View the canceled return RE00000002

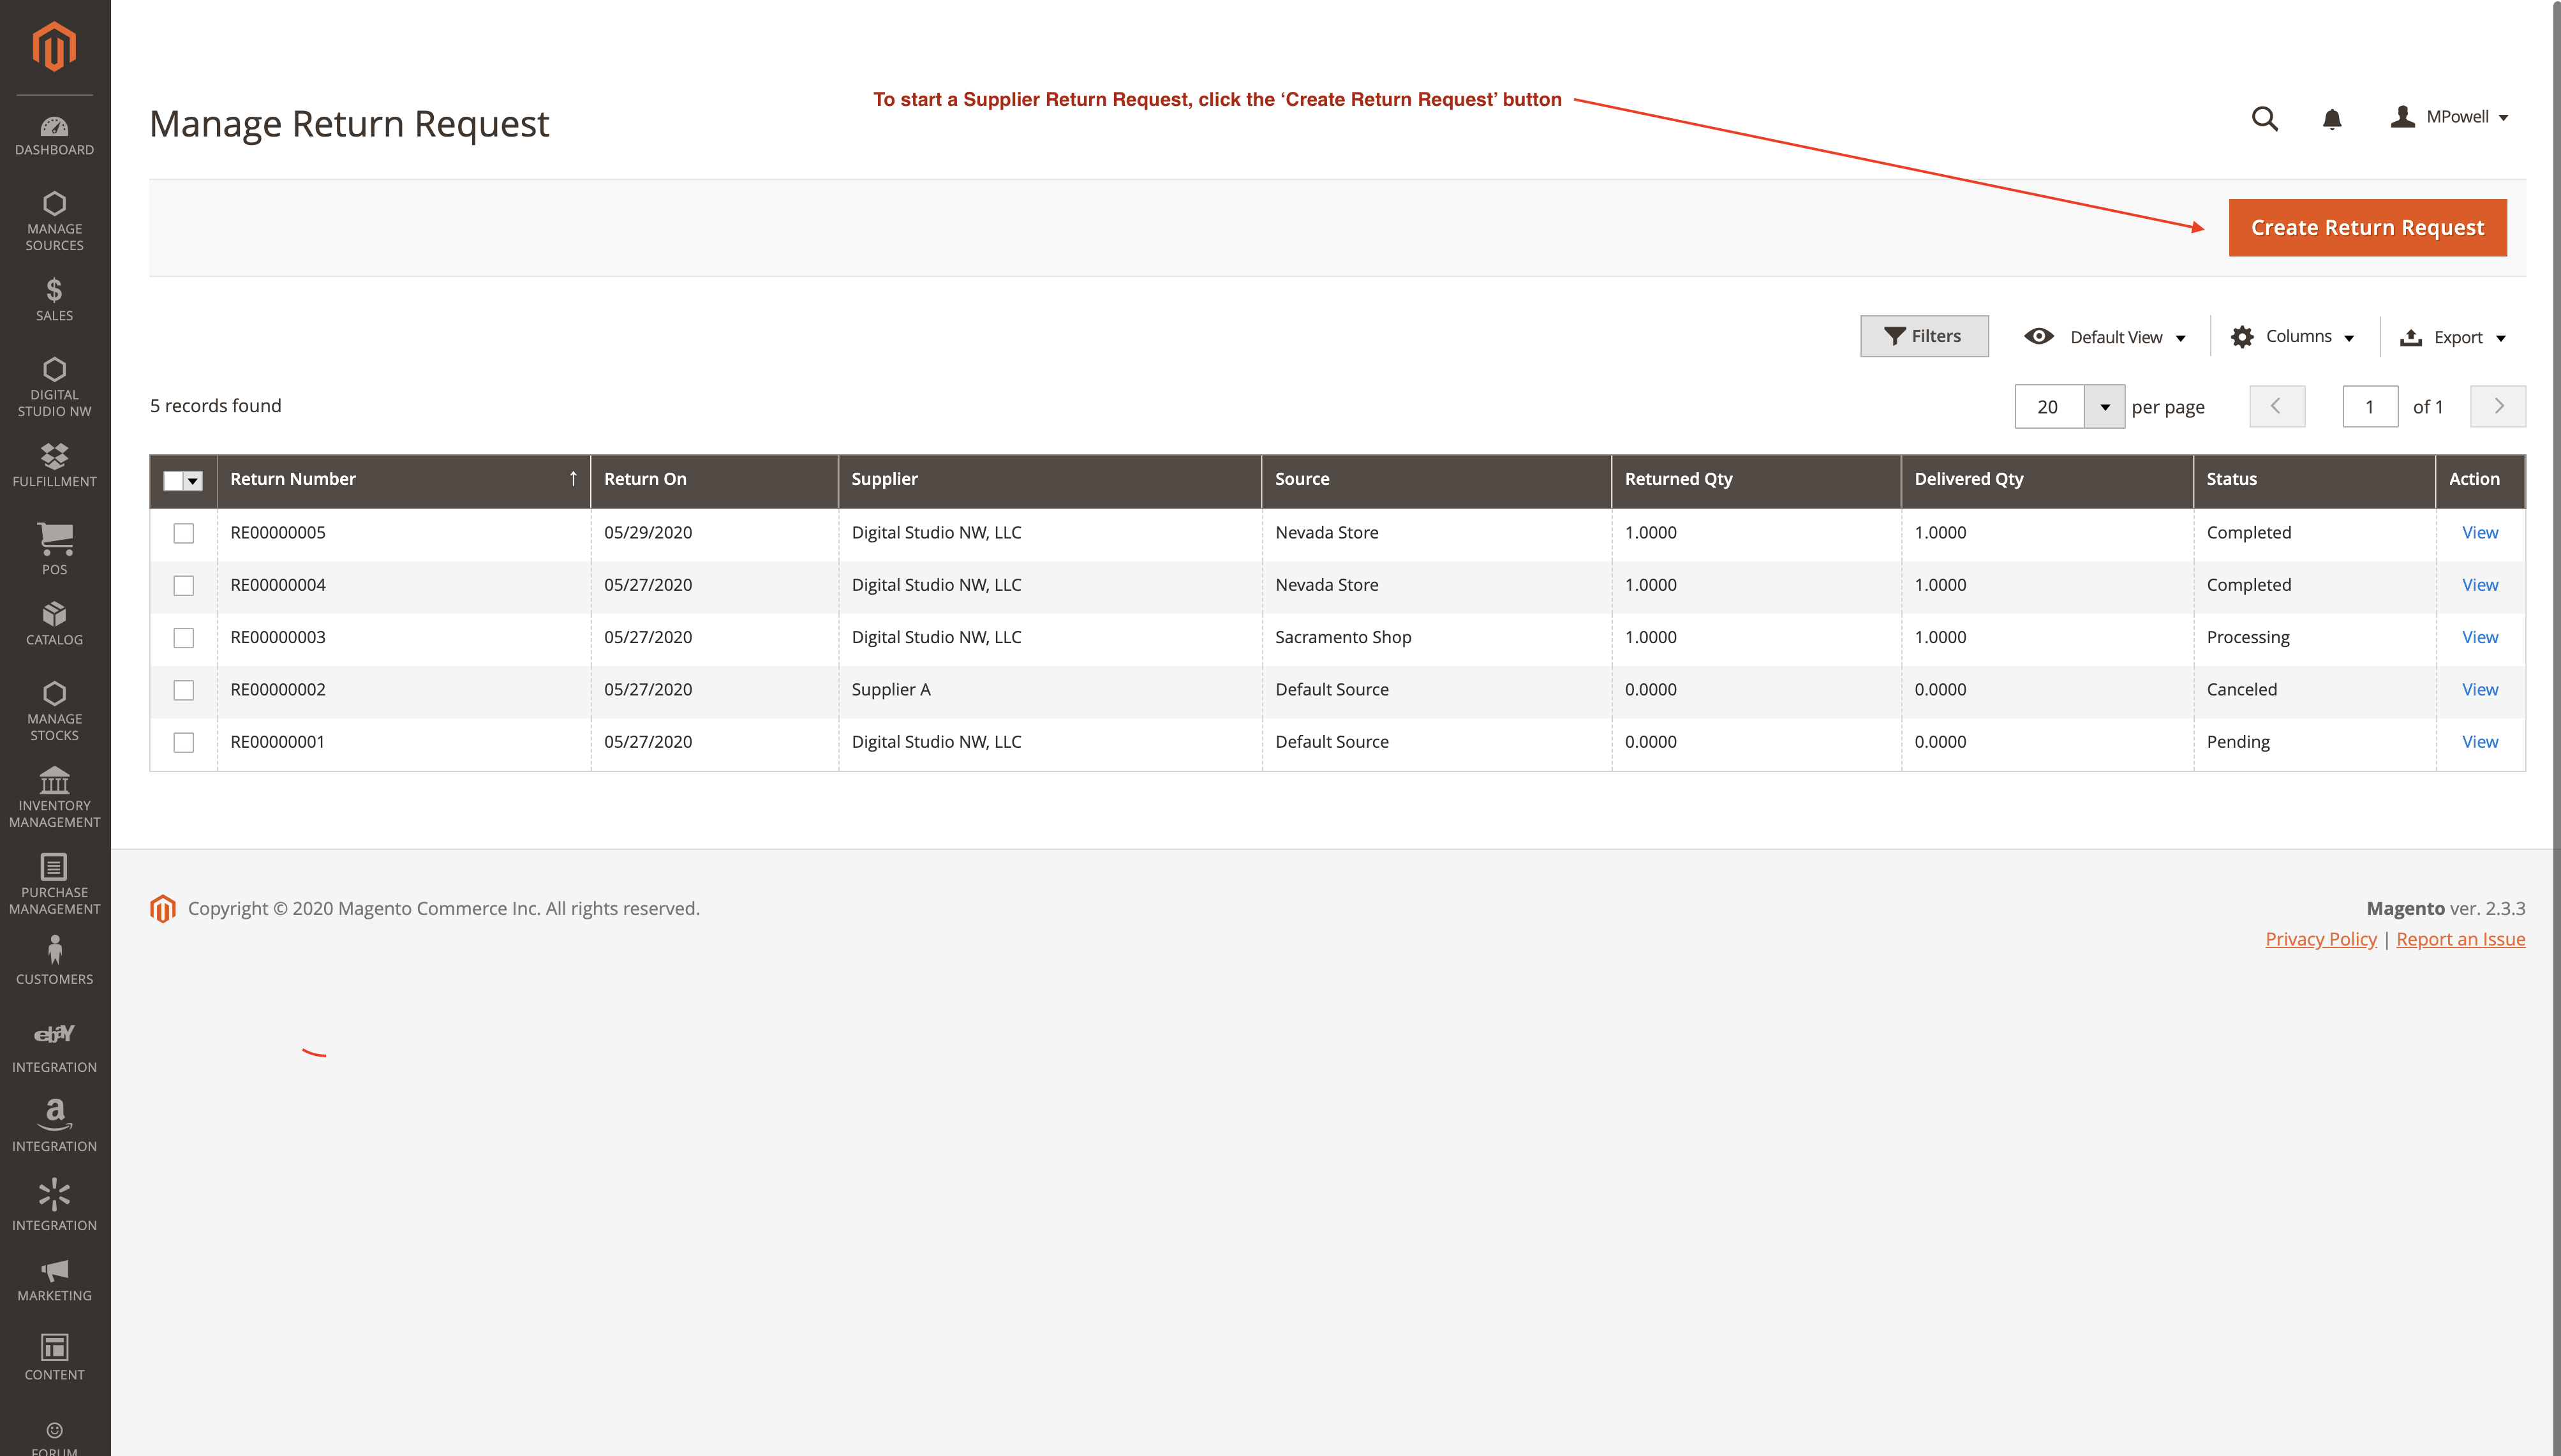[2479, 690]
